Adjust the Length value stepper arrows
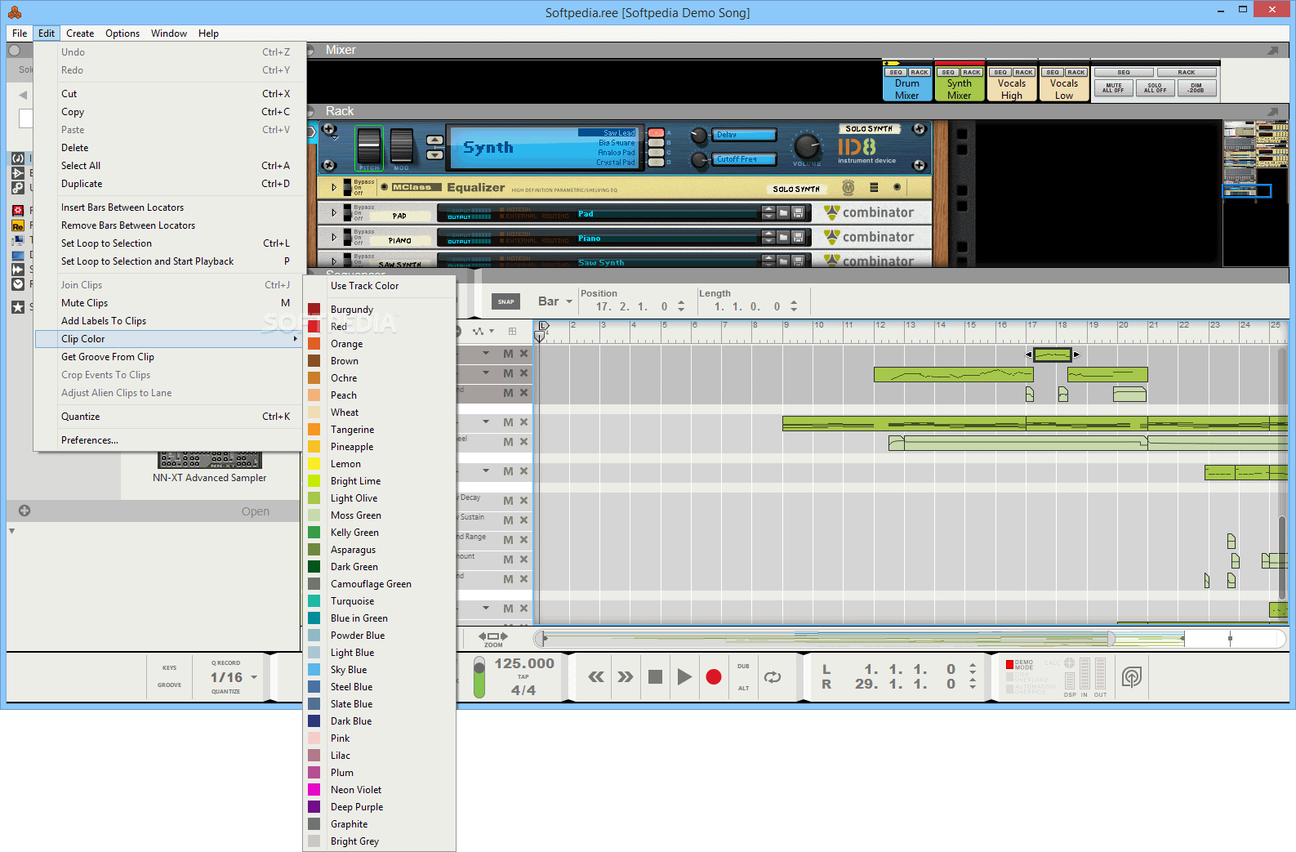This screenshot has height=852, width=1296. tap(794, 307)
